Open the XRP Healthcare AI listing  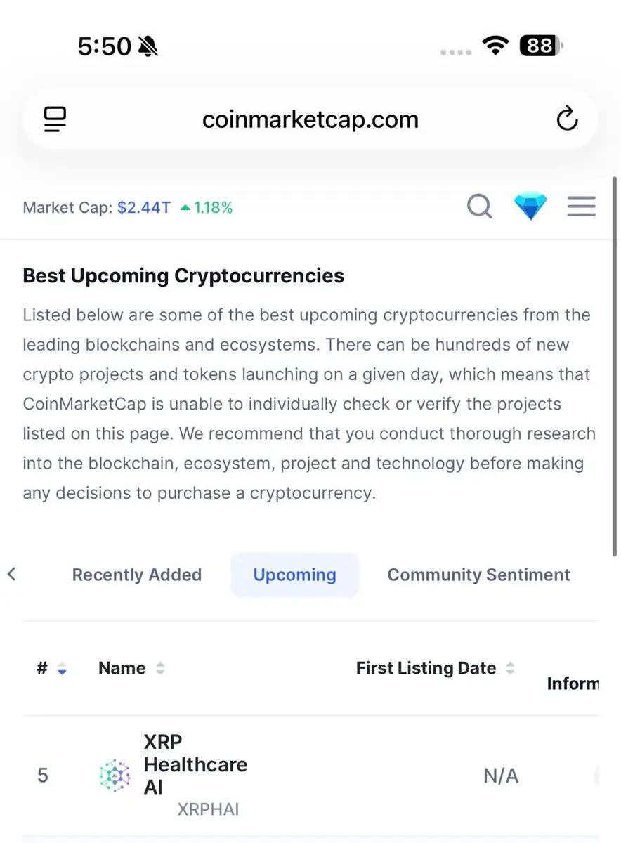pyautogui.click(x=310, y=776)
